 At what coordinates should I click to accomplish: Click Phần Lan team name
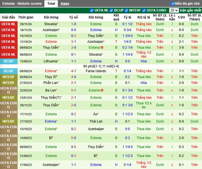click(x=51, y=83)
